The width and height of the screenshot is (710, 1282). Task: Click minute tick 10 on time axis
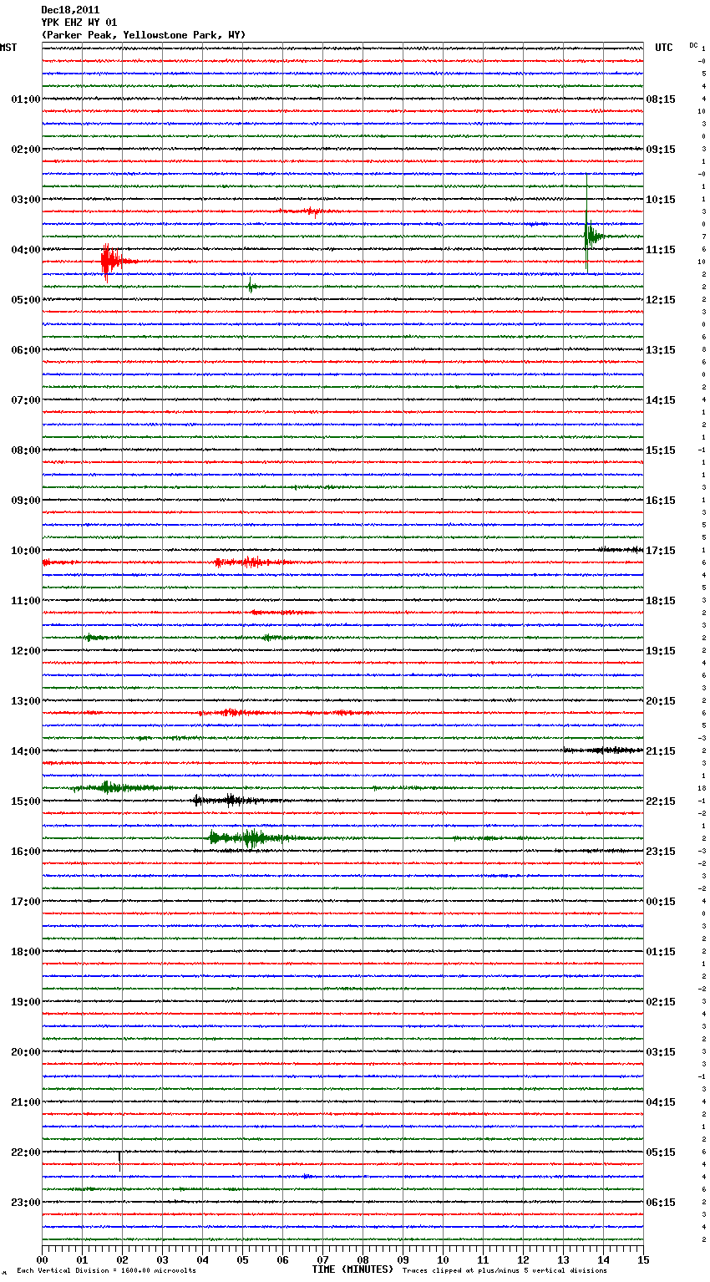coord(443,1259)
